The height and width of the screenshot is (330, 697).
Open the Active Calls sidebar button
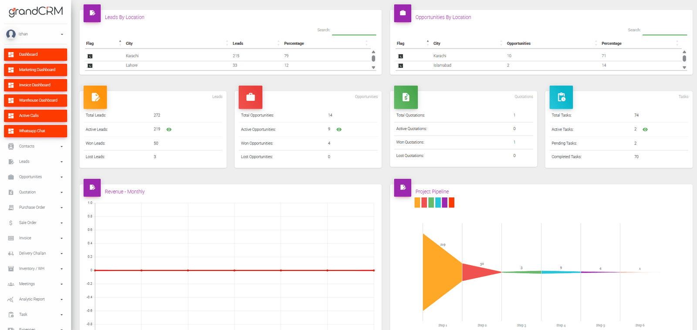pyautogui.click(x=35, y=116)
